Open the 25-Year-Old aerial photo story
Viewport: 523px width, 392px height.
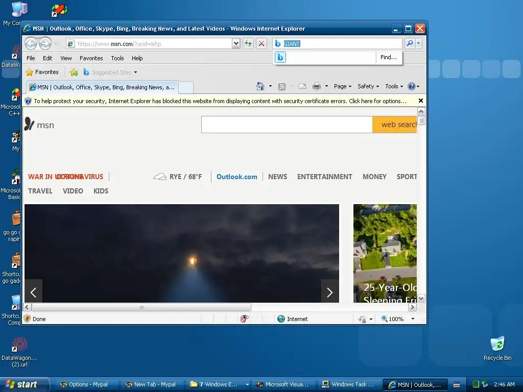click(385, 253)
